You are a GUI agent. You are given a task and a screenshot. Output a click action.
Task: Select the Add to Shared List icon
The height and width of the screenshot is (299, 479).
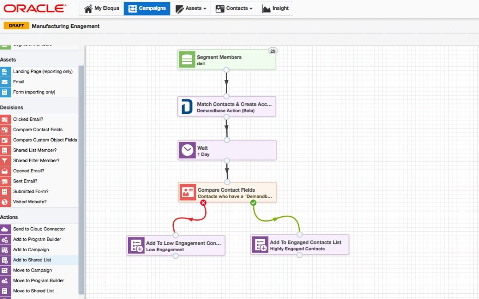(x=5, y=260)
